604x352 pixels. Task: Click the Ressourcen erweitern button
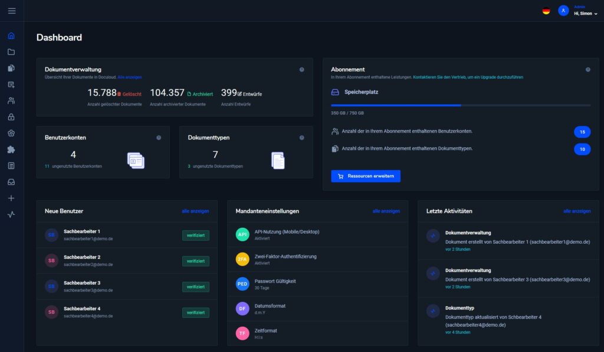tap(366, 176)
